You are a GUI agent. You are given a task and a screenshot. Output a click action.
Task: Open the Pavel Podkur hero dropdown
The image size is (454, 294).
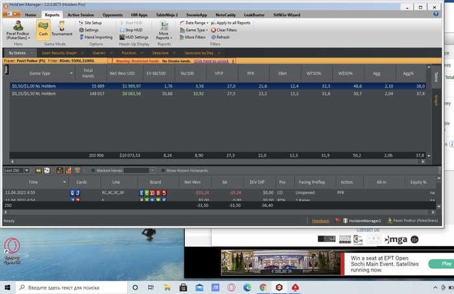(18, 30)
